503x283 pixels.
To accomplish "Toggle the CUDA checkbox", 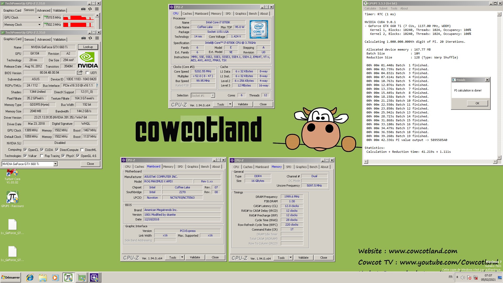I will (42, 150).
